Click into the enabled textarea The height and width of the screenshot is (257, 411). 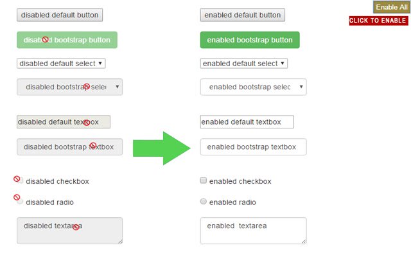[254, 231]
